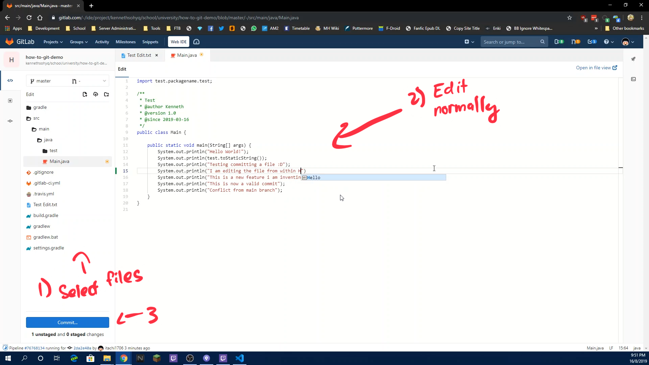
Task: Select the New file icon
Action: point(85,94)
